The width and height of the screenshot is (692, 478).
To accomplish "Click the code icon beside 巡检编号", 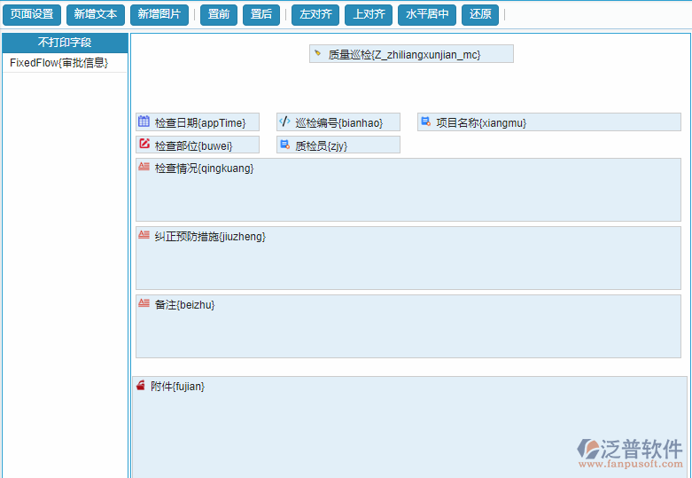I will tap(284, 121).
